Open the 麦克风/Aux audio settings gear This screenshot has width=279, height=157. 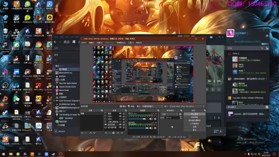(155, 119)
